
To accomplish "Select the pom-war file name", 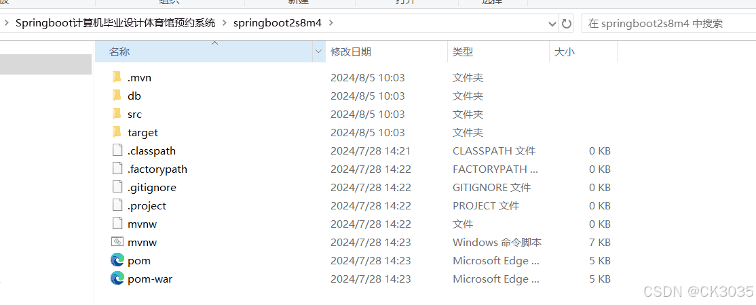I will coord(150,279).
